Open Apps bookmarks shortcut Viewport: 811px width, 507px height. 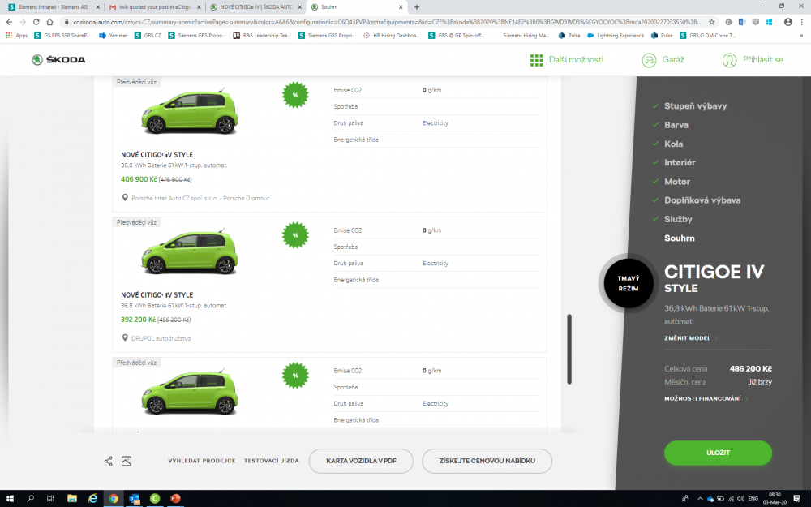coord(16,36)
